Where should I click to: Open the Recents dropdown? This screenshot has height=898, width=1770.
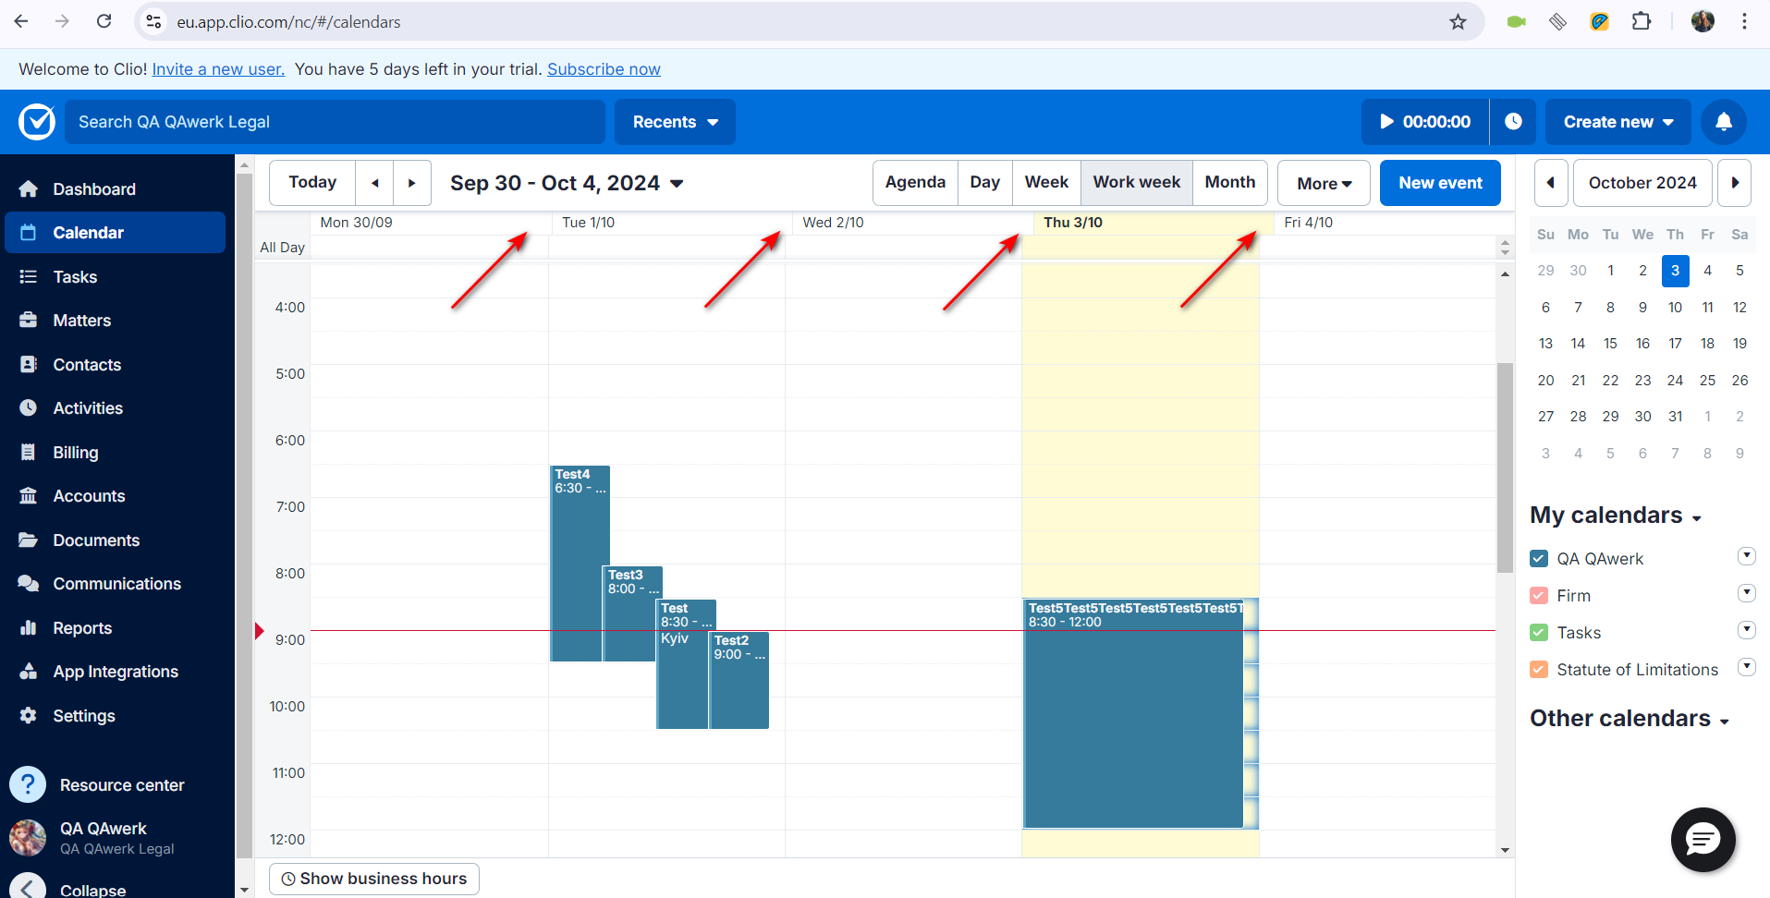tap(675, 122)
